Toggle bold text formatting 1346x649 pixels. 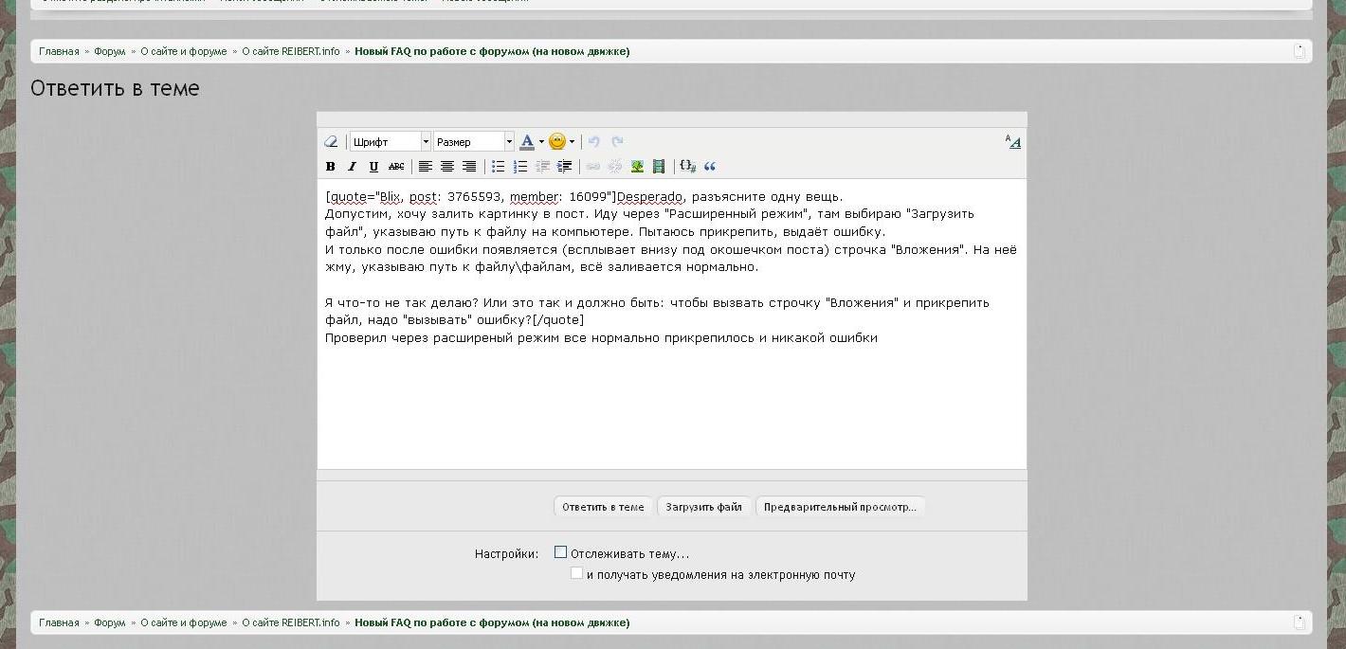(331, 167)
